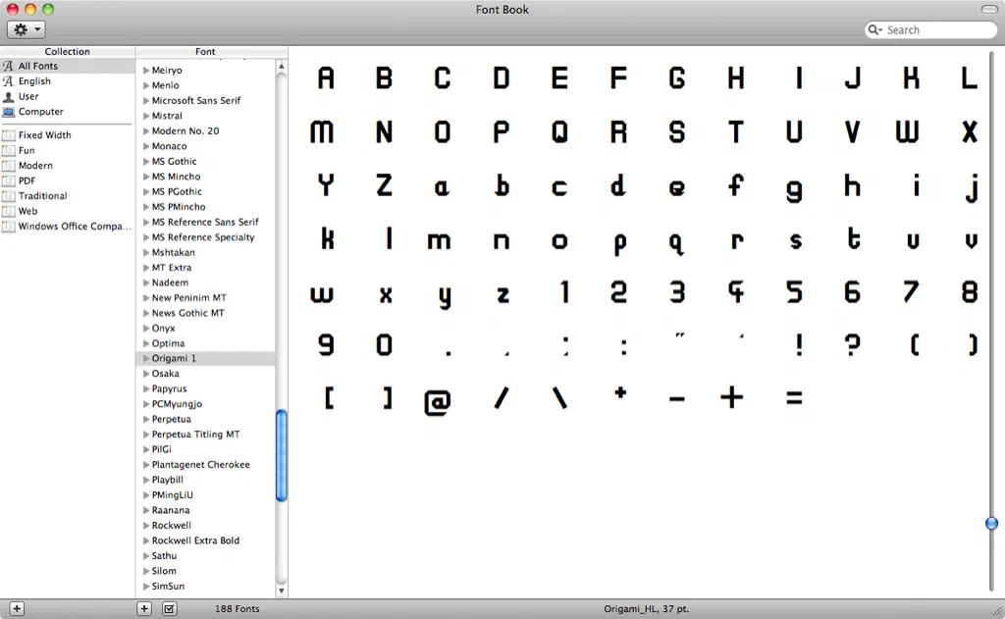Screen dimensions: 1005x619
Task: Click the User collection person icon
Action: (9, 96)
